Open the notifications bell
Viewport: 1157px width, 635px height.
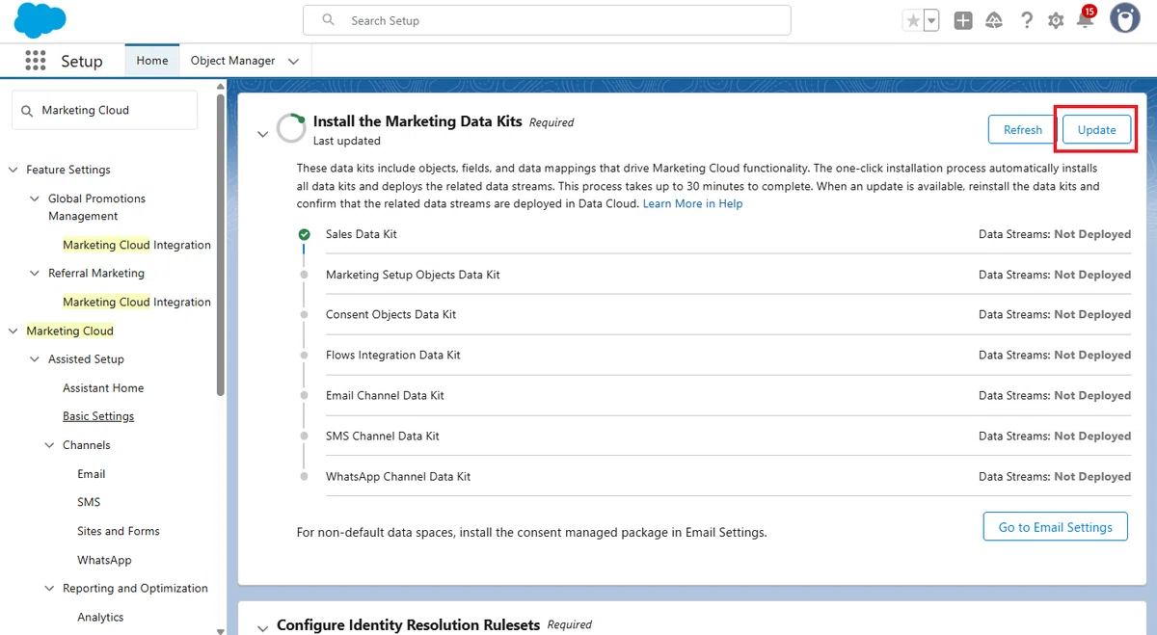1086,19
